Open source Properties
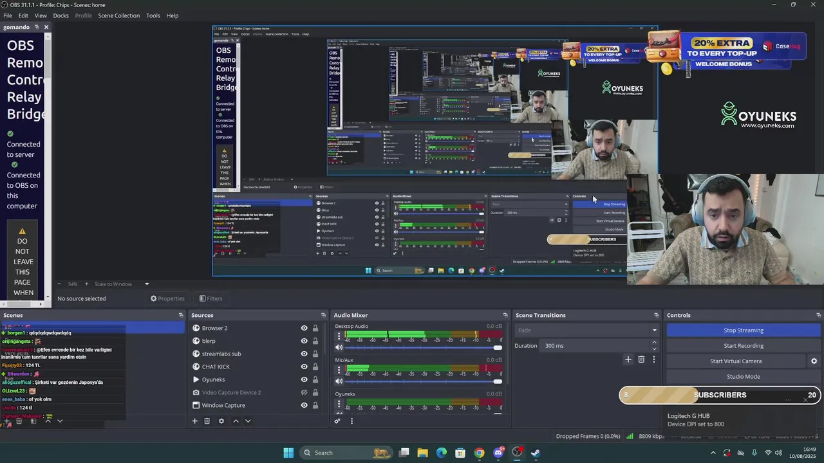The height and width of the screenshot is (463, 824). click(167, 298)
